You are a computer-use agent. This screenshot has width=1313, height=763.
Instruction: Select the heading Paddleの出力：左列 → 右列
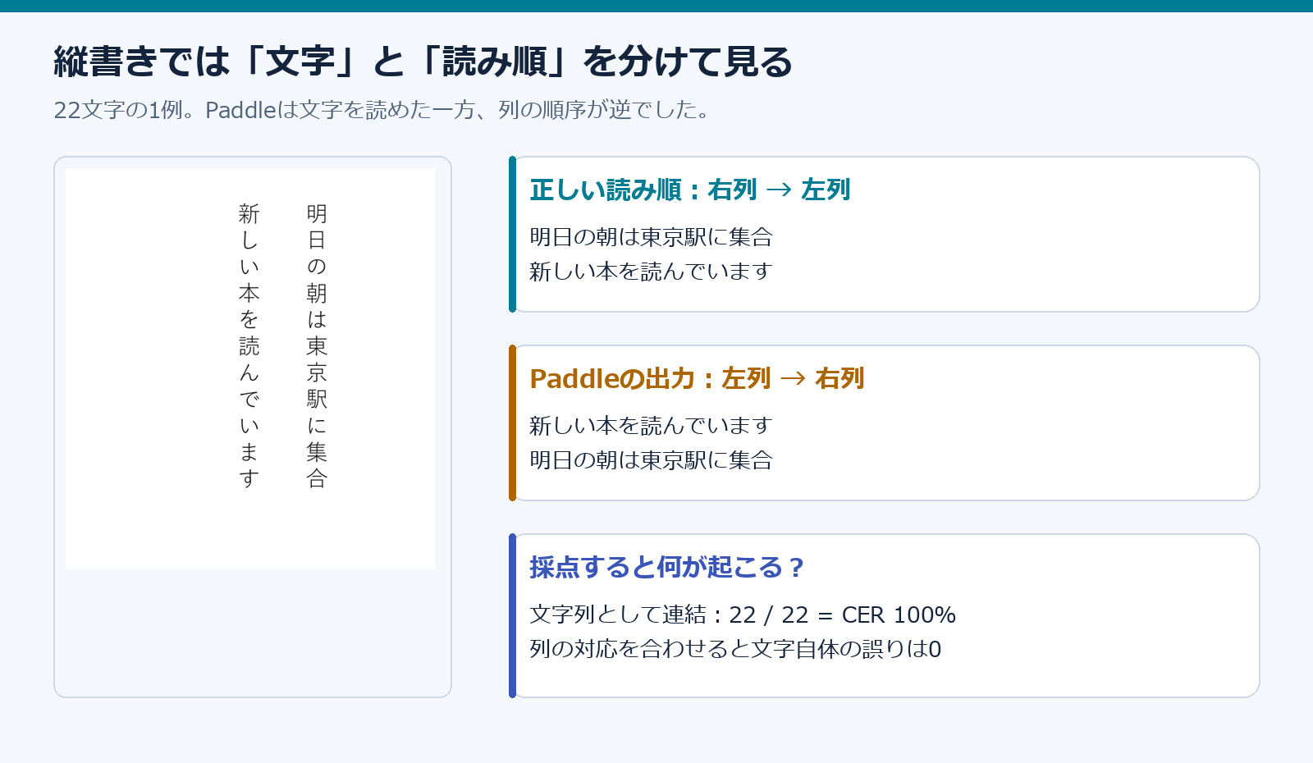pos(697,378)
